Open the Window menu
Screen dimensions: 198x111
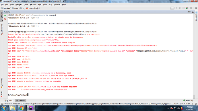57,5
